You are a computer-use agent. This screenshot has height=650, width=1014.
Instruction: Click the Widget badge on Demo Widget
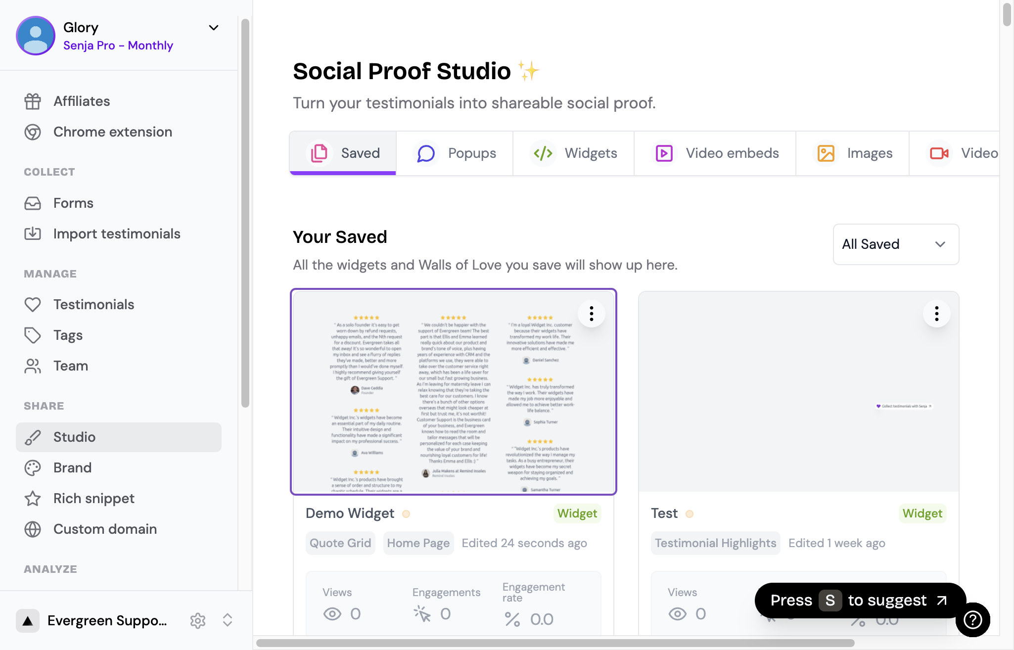click(577, 513)
